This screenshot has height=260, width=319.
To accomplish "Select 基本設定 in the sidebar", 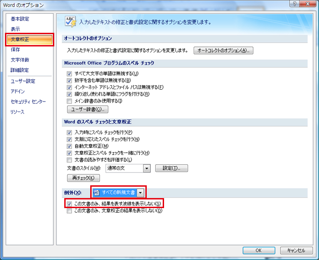I will 20,19.
